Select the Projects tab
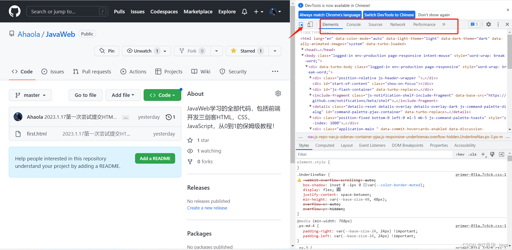The image size is (512, 250). (x=169, y=72)
